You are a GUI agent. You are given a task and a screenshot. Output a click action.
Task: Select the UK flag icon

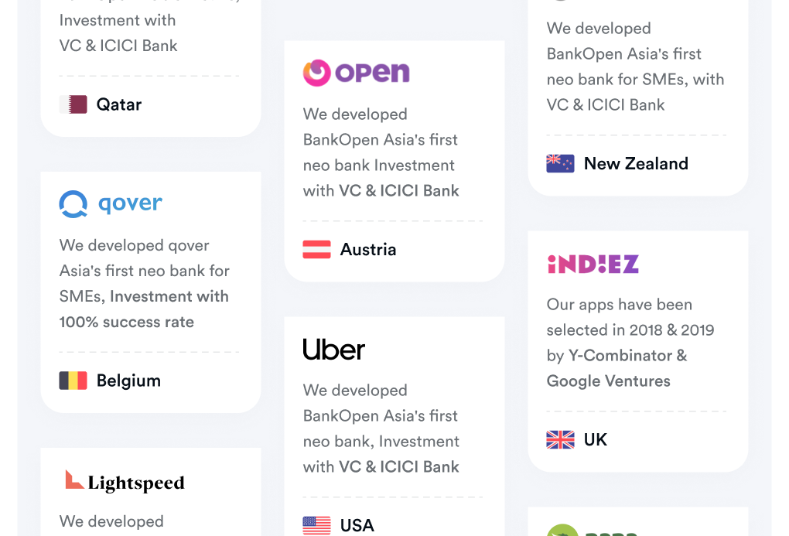[561, 439]
